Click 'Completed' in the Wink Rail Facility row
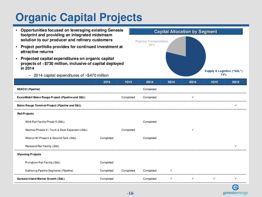The height and width of the screenshot is (197, 262). tap(150, 122)
